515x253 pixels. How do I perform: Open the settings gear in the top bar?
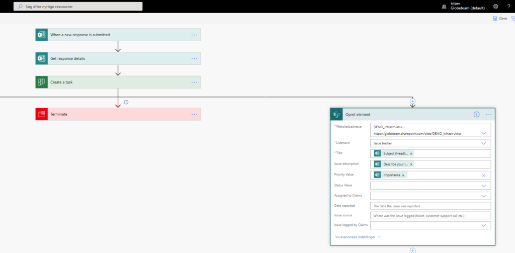tap(495, 6)
